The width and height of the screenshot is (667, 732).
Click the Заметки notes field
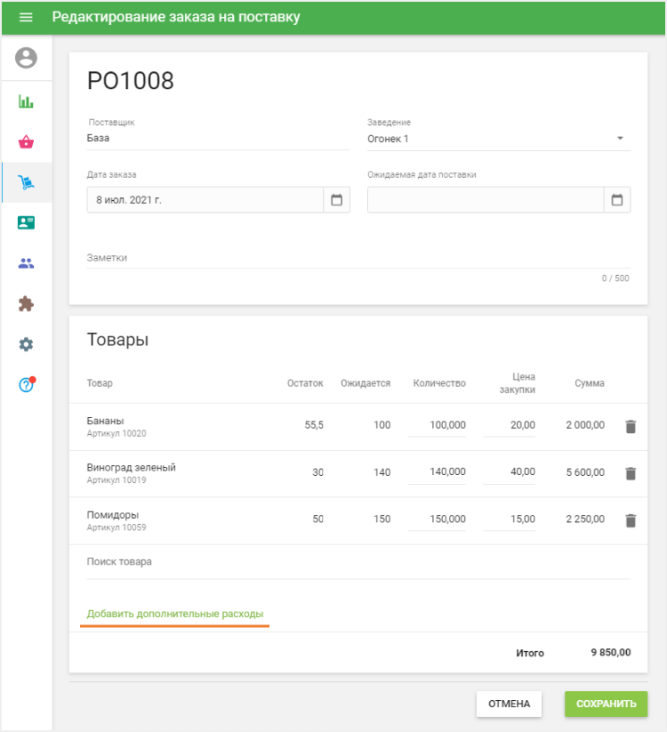(x=356, y=258)
